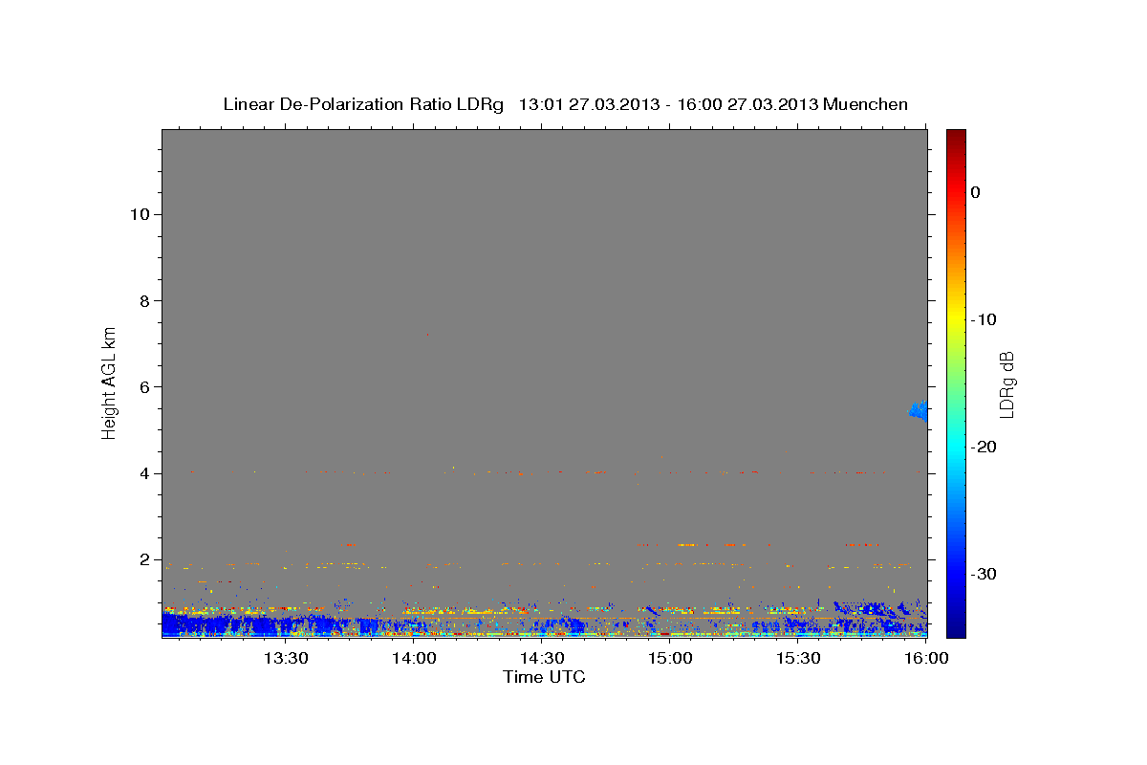Click the height tick label 10
The width and height of the screenshot is (1147, 765).
140,214
